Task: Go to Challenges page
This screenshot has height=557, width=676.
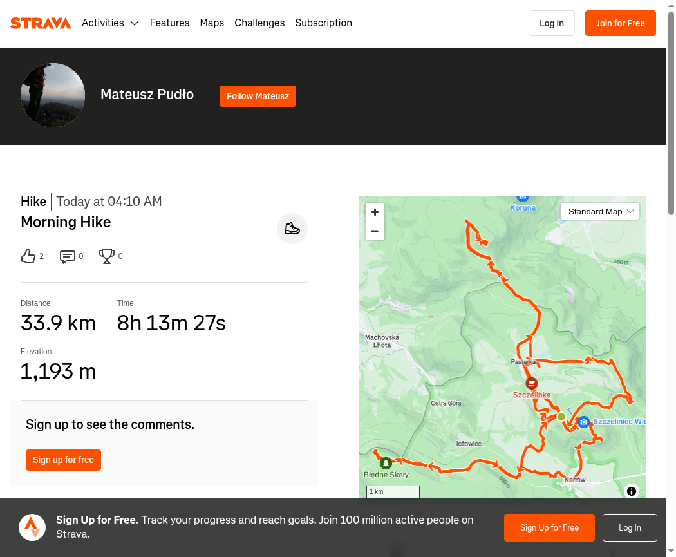Action: click(259, 23)
